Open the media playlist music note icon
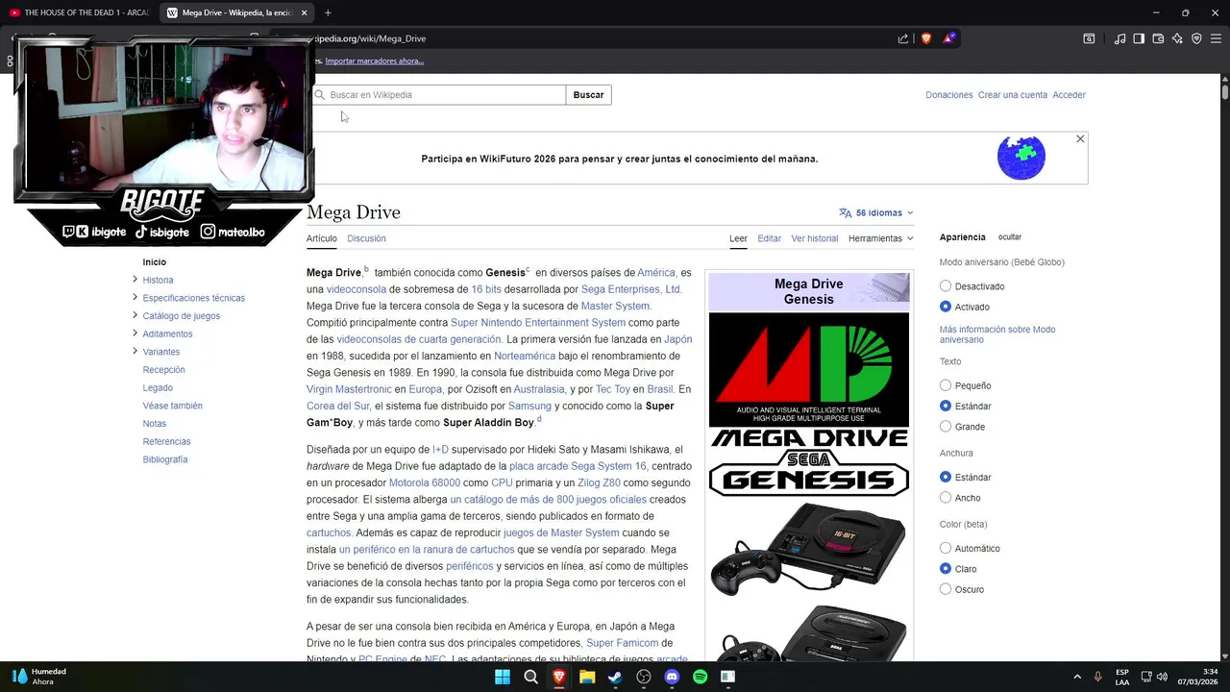This screenshot has height=692, width=1230. 1119,38
